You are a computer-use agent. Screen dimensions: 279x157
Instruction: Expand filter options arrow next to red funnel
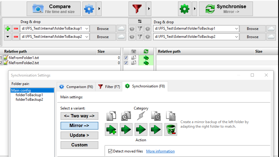[149, 9]
